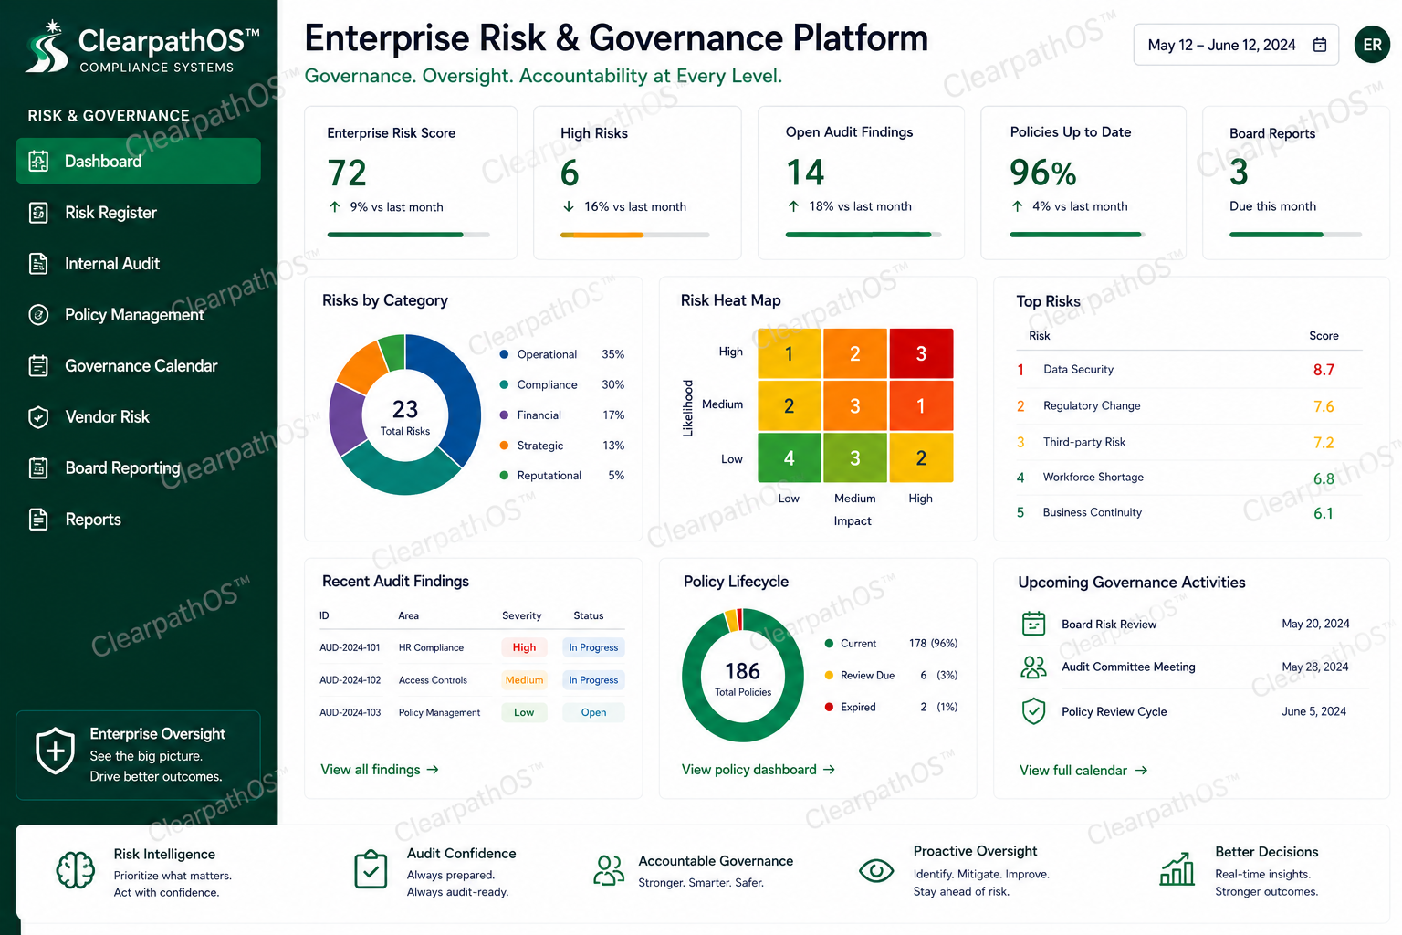Click the Audit Confidence clipboard icon
Image resolution: width=1402 pixels, height=935 pixels.
[371, 869]
